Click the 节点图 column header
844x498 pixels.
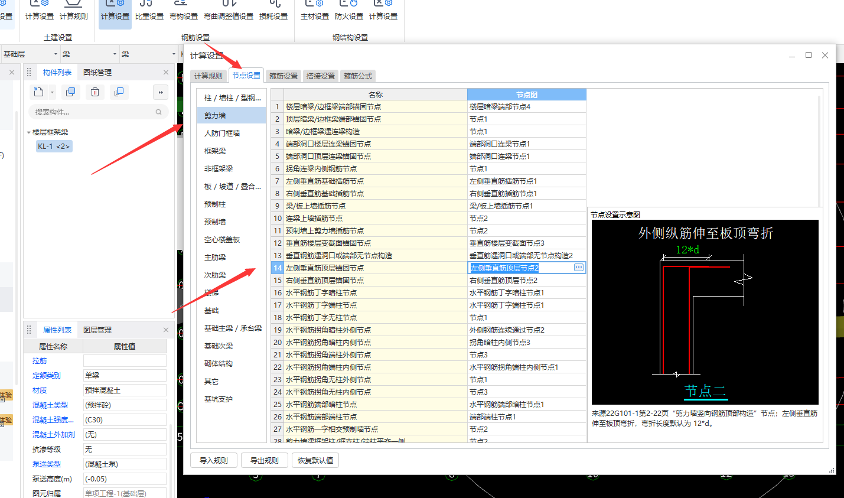527,95
